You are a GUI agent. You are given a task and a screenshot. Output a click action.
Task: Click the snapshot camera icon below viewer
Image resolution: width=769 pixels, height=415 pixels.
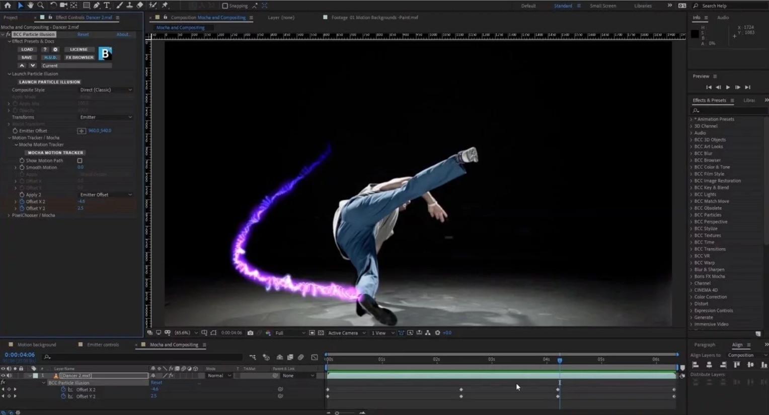pos(250,333)
